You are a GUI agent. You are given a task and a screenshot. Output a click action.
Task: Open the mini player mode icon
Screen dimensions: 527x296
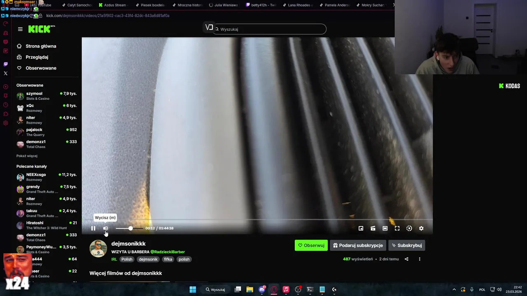pyautogui.click(x=361, y=228)
